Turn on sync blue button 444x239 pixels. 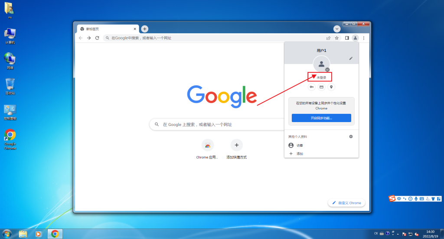(321, 118)
